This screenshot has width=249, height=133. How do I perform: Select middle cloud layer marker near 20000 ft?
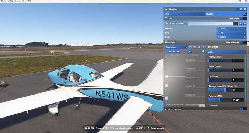click(166, 86)
